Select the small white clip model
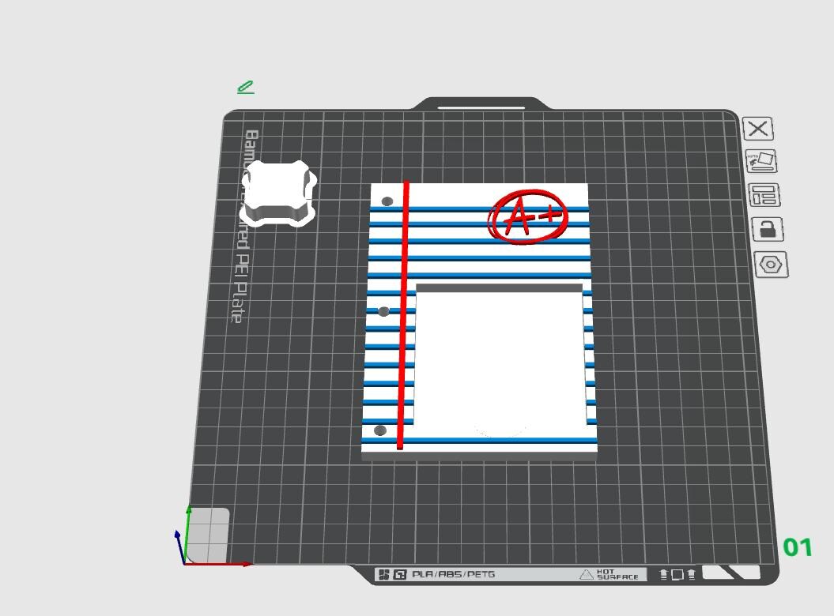 point(278,193)
